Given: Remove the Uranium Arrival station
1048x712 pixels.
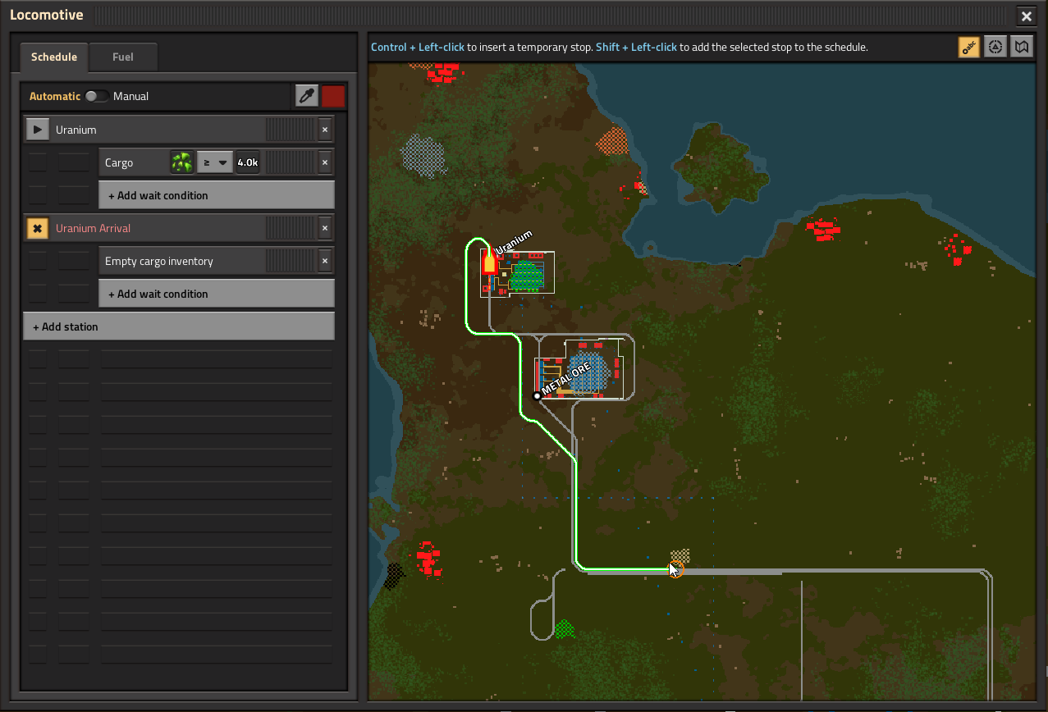Looking at the screenshot, I should pyautogui.click(x=325, y=228).
